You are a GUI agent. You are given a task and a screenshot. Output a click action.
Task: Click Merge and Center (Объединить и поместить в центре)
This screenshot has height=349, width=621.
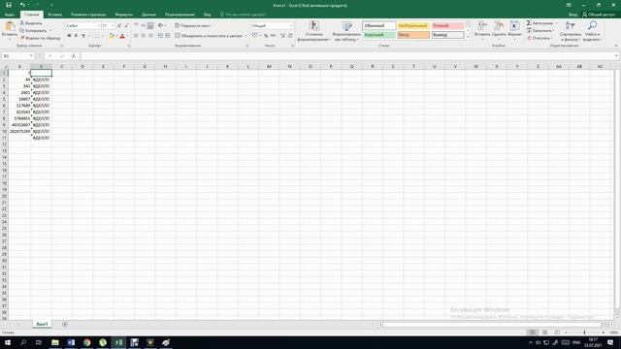209,36
